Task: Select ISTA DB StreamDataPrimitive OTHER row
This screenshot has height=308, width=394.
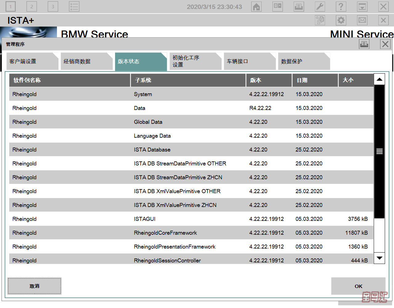Action: click(191, 163)
